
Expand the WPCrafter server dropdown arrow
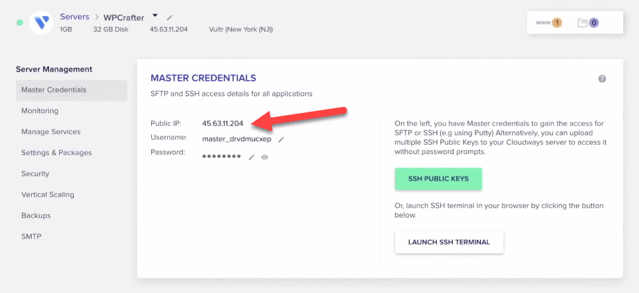click(155, 15)
